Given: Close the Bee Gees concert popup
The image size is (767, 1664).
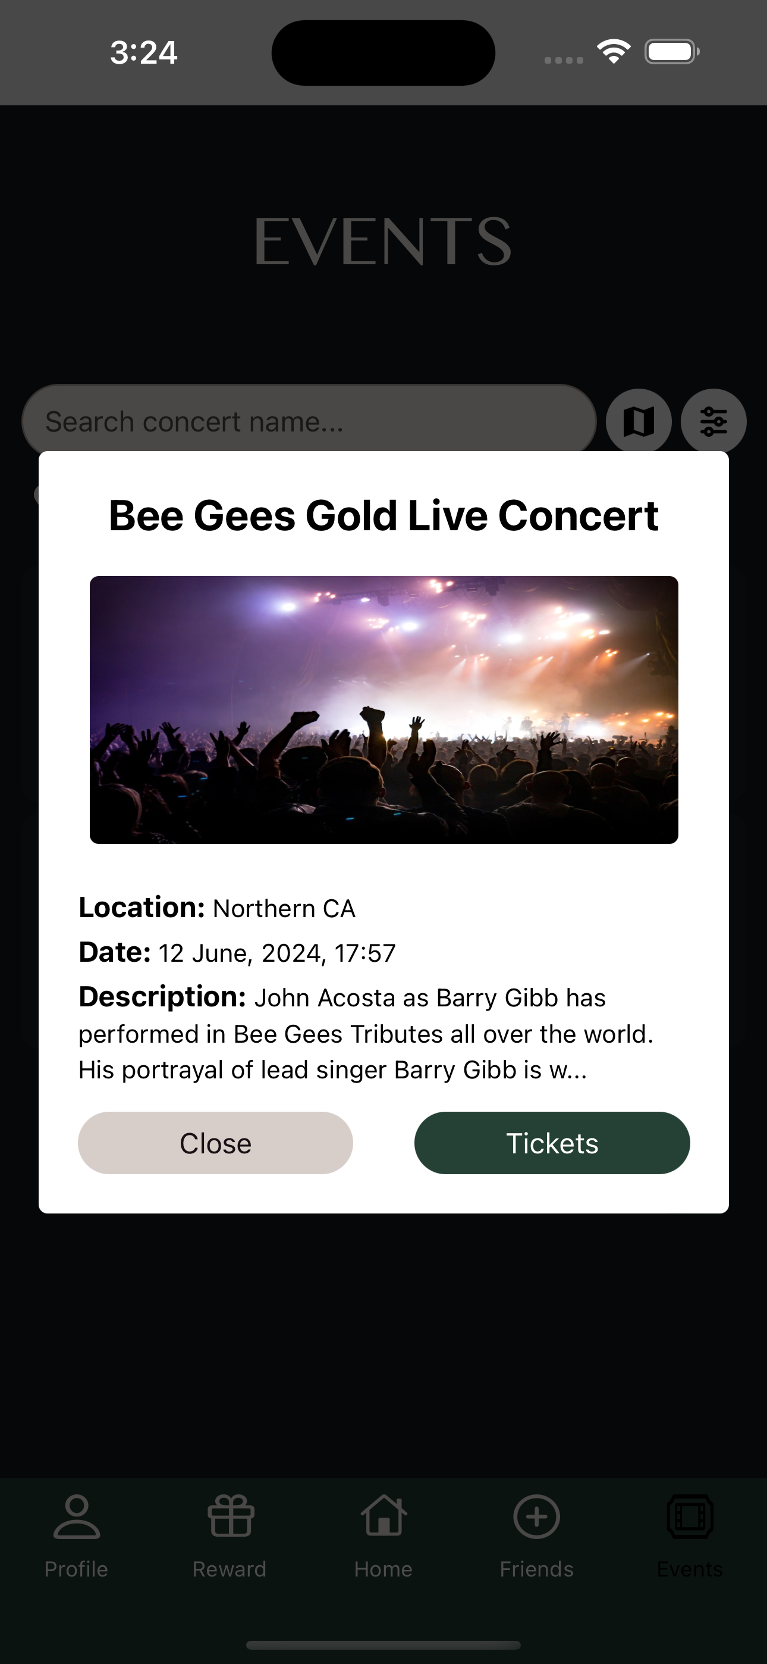Looking at the screenshot, I should [x=216, y=1143].
